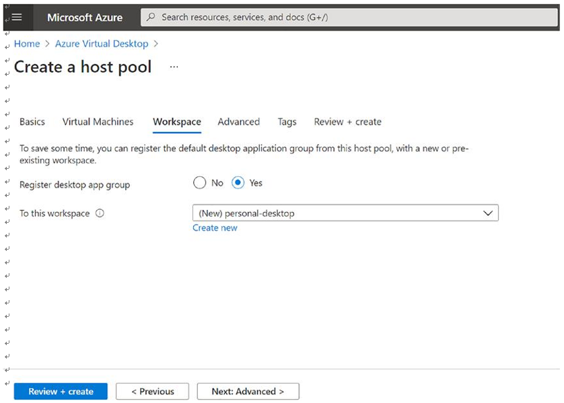Click the Create a host pool heading
Image resolution: width=564 pixels, height=403 pixels.
(83, 67)
